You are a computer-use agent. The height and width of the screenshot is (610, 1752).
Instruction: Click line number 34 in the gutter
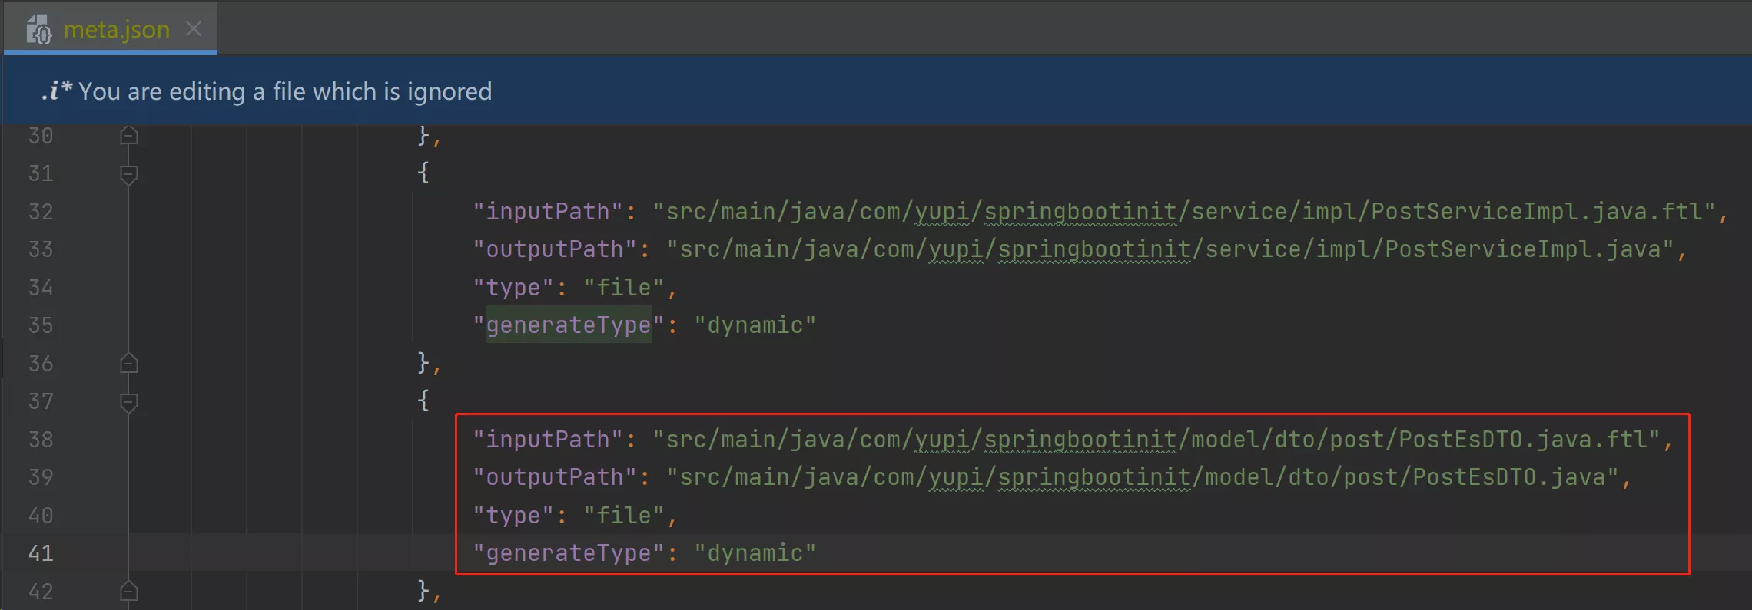[x=41, y=288]
